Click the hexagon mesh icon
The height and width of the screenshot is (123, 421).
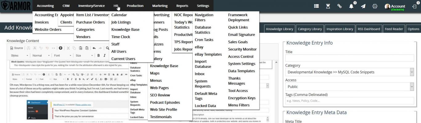[375, 6]
